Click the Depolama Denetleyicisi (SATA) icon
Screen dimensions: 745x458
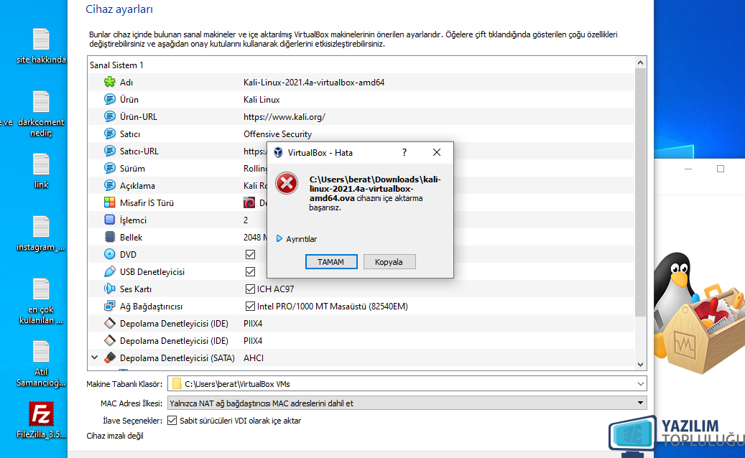click(110, 357)
